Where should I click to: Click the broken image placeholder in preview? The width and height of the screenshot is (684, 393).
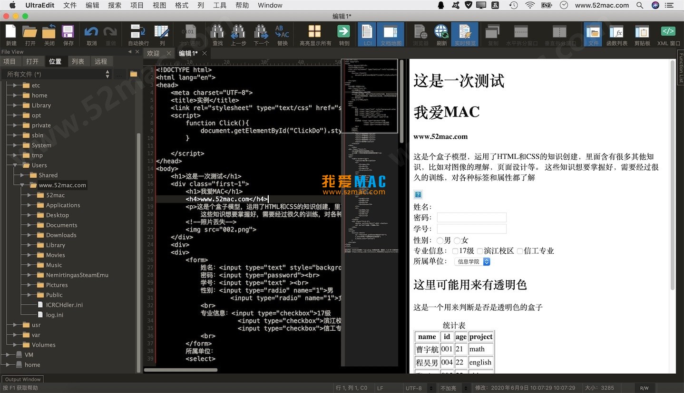[418, 194]
